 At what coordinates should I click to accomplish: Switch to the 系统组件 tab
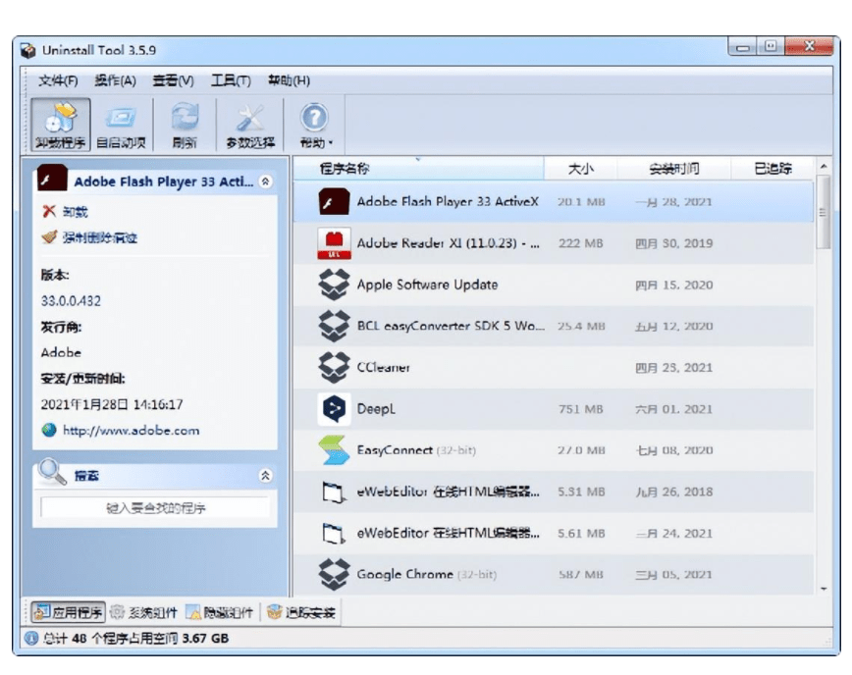[143, 612]
